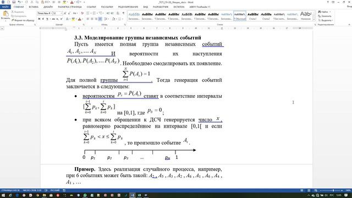This screenshot has height=198, width=352.
Task: Open Excel from taskbar
Action: pyautogui.click(x=139, y=195)
